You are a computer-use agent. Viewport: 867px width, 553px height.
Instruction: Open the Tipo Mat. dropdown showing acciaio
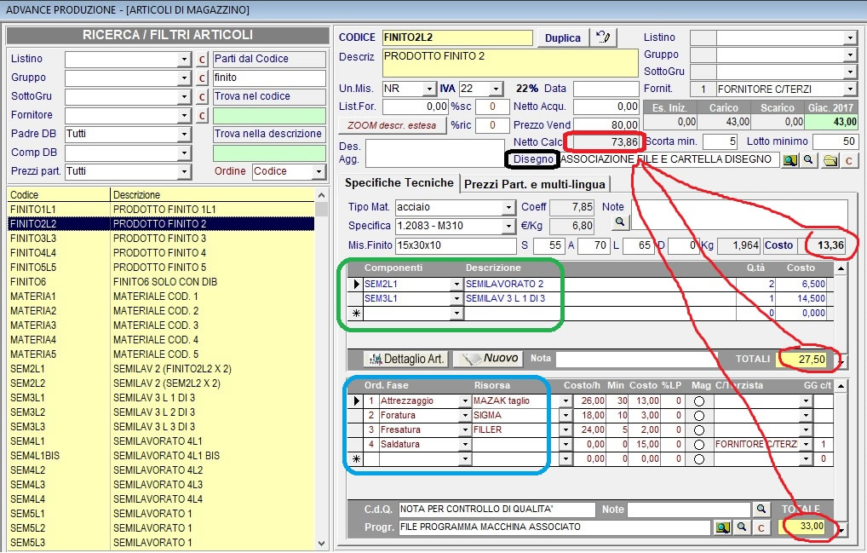pos(508,207)
